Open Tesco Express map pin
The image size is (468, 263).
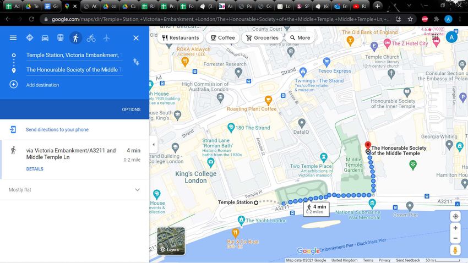coord(327,62)
